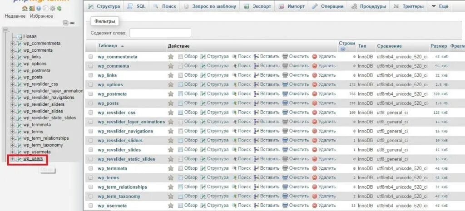Expand wp_options in sidebar tree
This screenshot has height=211, width=465.
tap(12, 64)
